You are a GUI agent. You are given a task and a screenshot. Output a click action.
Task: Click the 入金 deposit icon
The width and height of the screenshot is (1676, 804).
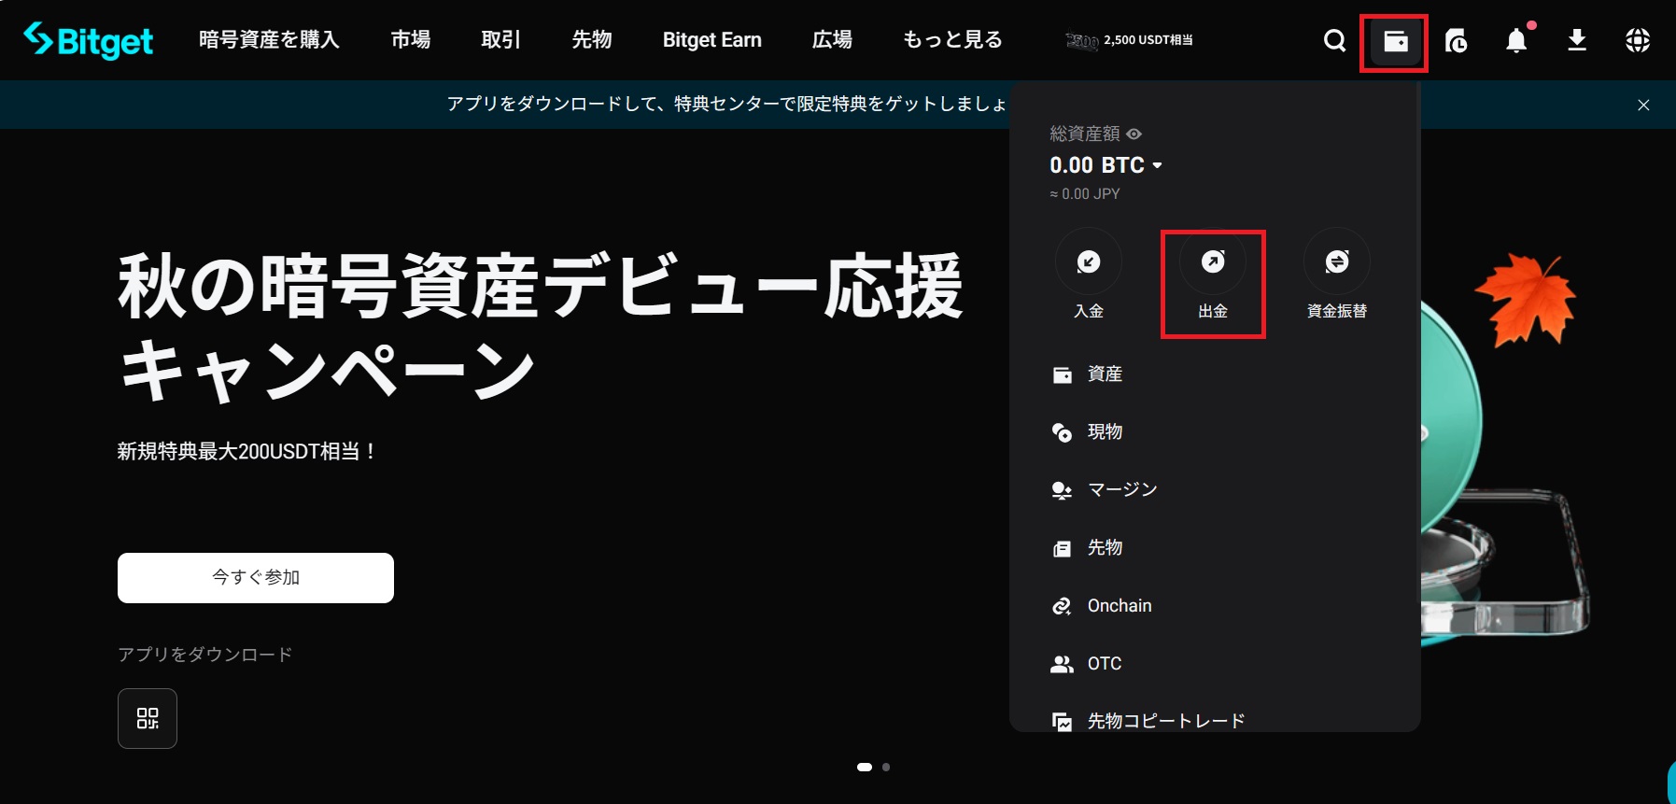pyautogui.click(x=1088, y=262)
